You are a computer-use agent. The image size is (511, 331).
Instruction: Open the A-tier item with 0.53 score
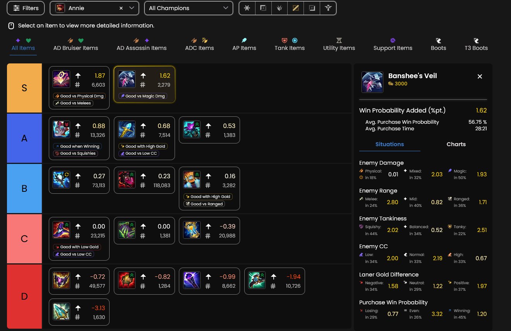(209, 130)
